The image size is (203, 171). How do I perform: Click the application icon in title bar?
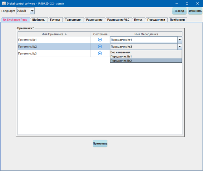(3, 3)
